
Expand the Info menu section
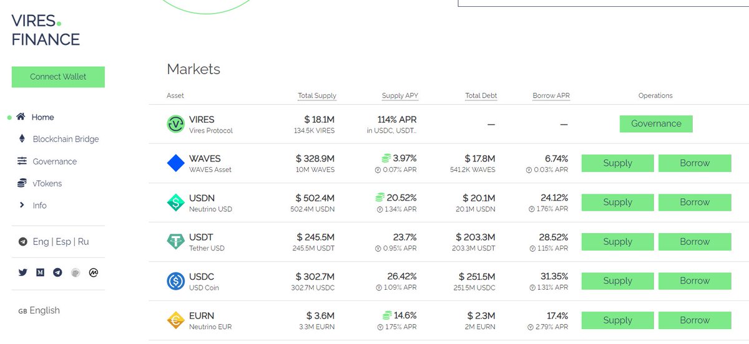40,205
